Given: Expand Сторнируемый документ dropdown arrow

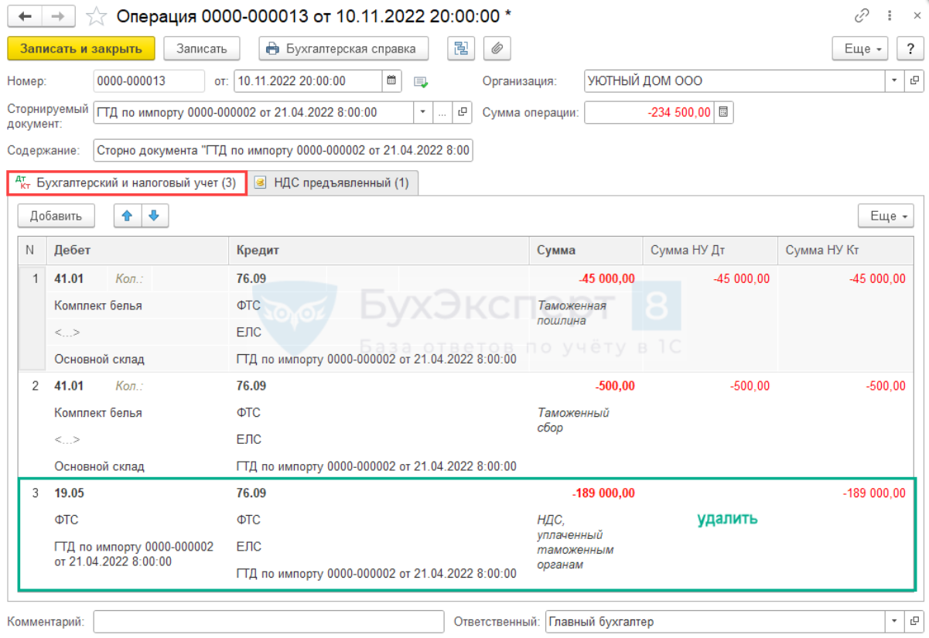Looking at the screenshot, I should point(423,112).
